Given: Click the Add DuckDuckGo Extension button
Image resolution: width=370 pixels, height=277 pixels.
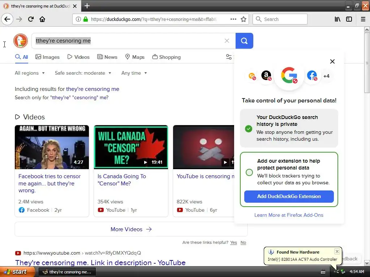Looking at the screenshot, I should tap(289, 197).
